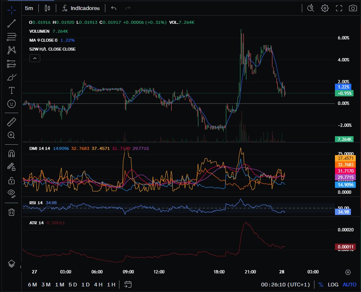Click the 29.7715 DMI scale label

(345, 177)
